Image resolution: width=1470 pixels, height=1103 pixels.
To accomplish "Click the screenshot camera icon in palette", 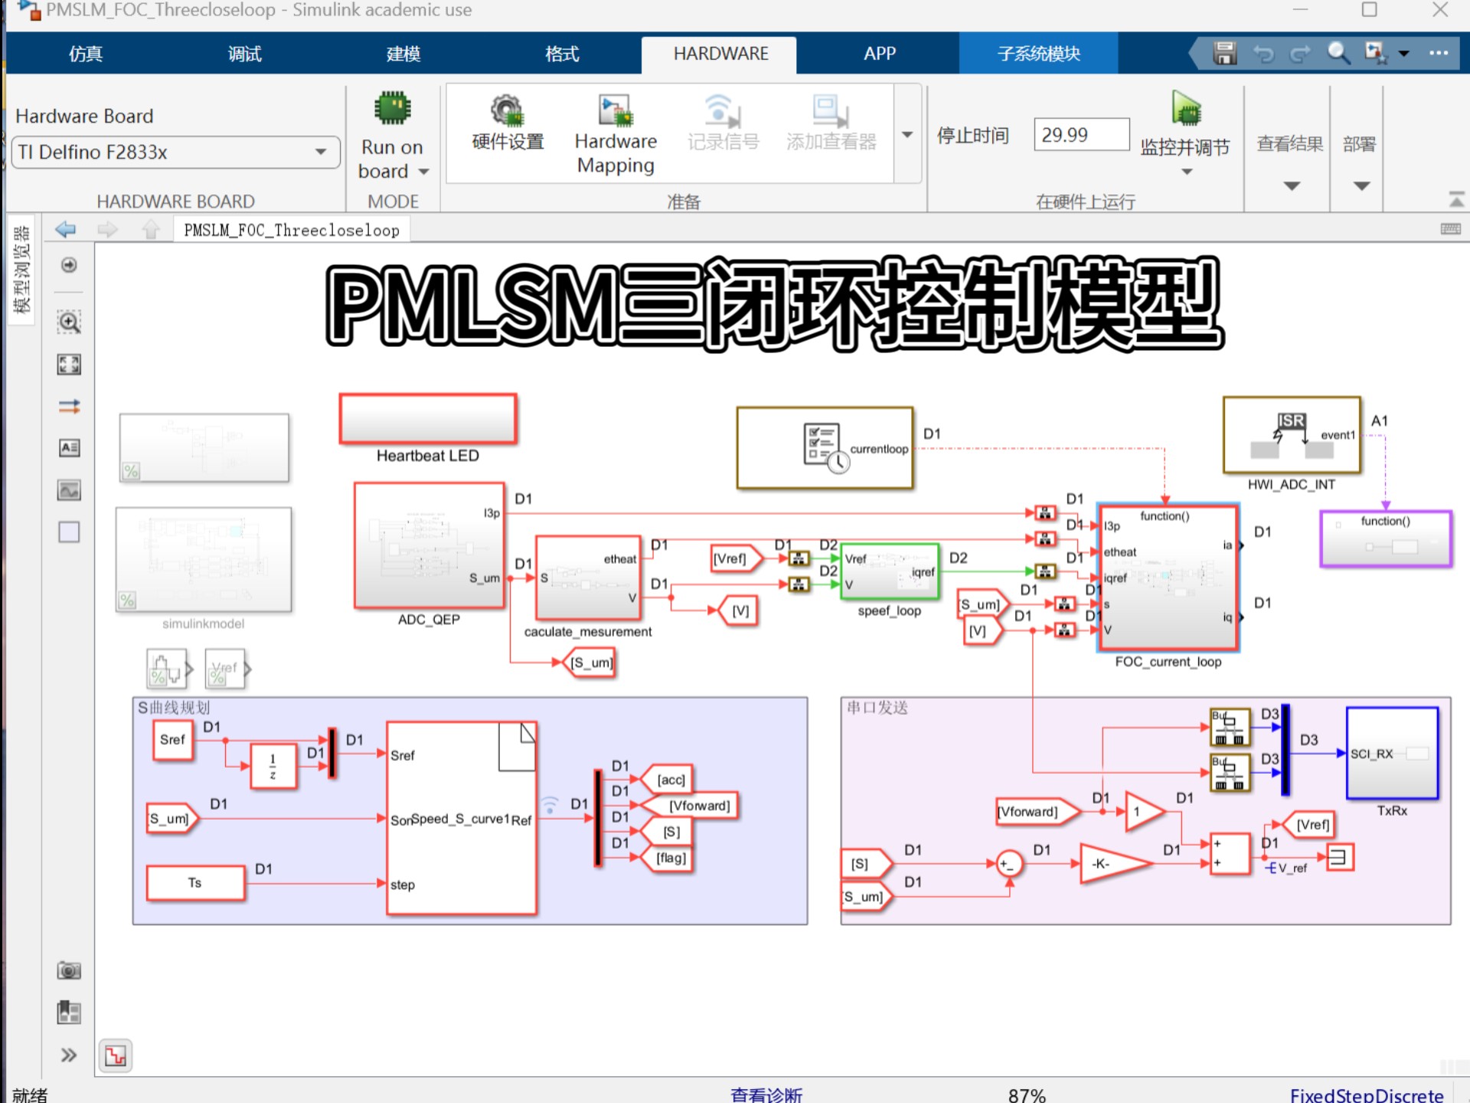I will [69, 970].
